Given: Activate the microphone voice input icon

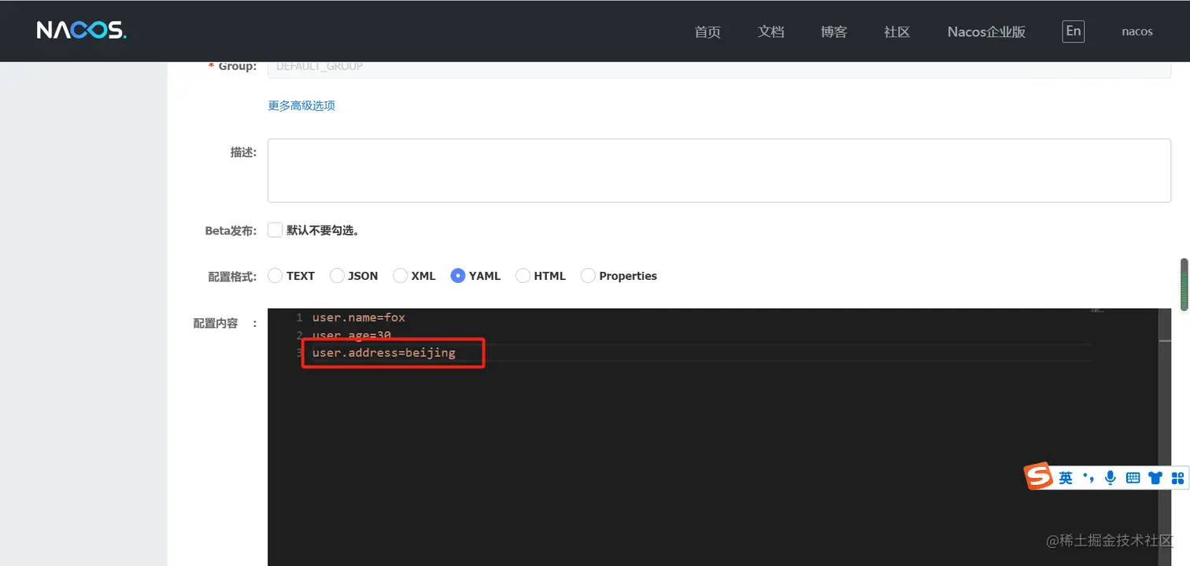Looking at the screenshot, I should pos(1111,477).
